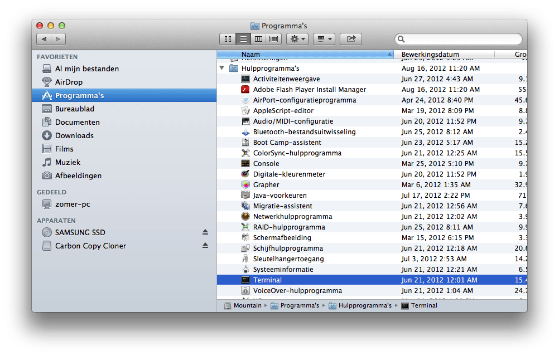Click the AirDrop sidebar icon
The height and width of the screenshot is (356, 559).
[x=47, y=82]
